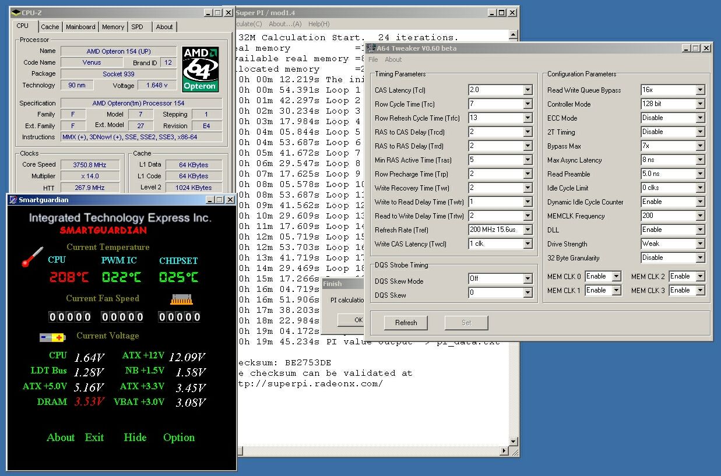Click the disabled Set button
The height and width of the screenshot is (476, 721).
click(466, 323)
